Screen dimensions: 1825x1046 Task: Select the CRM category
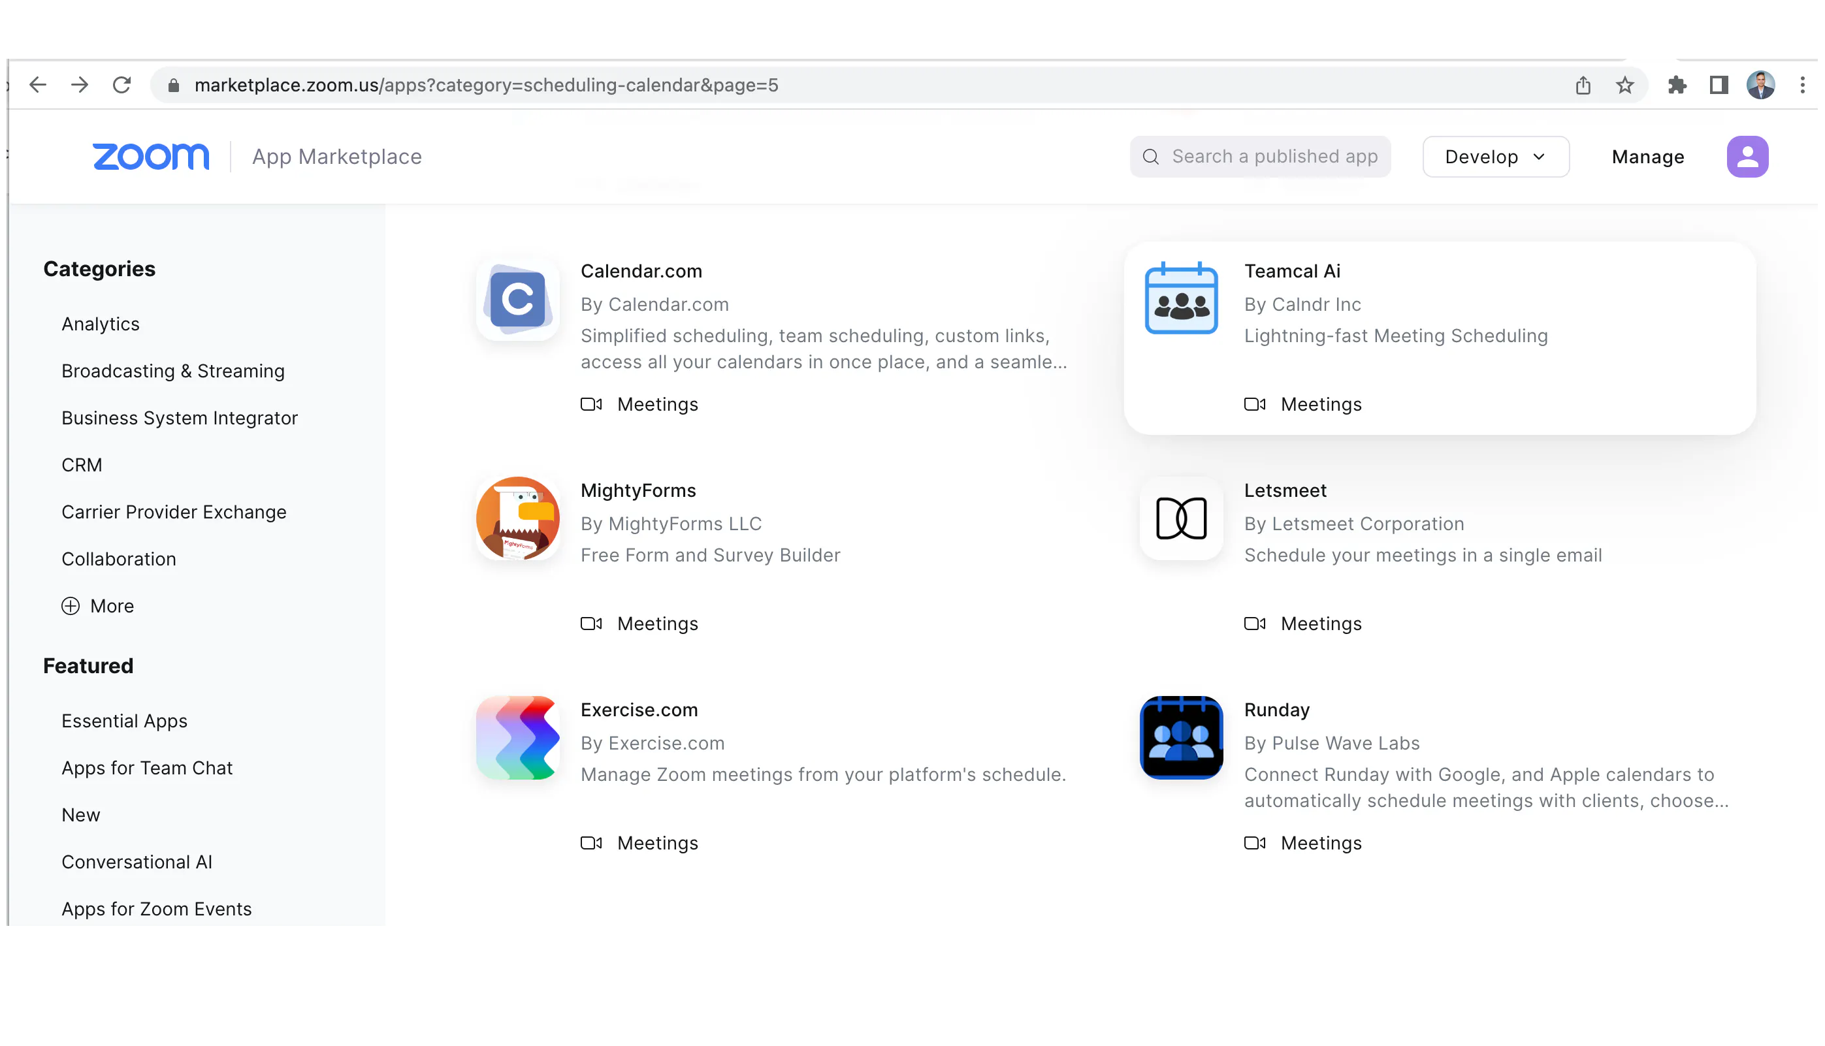pos(82,467)
